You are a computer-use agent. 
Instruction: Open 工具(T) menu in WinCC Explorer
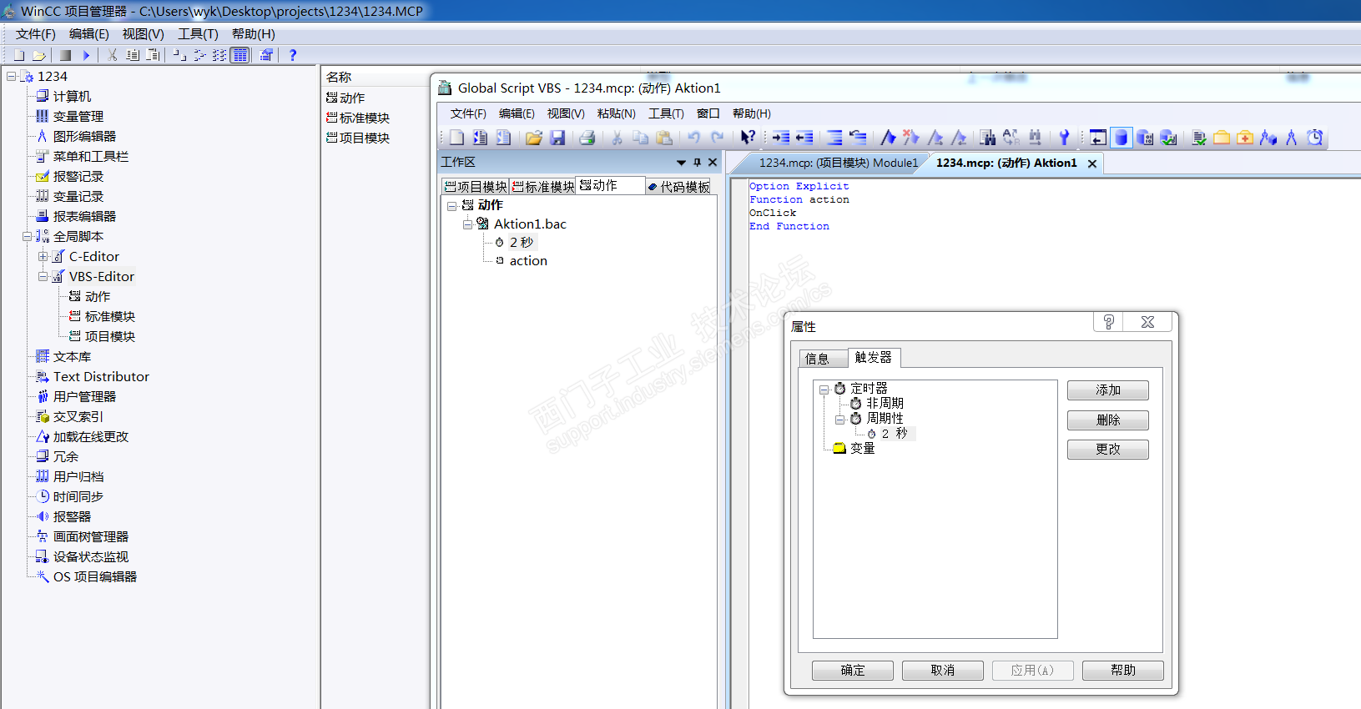coord(198,34)
